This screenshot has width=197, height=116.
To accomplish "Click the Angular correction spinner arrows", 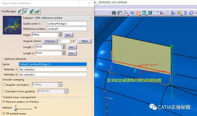I will 60,85.
